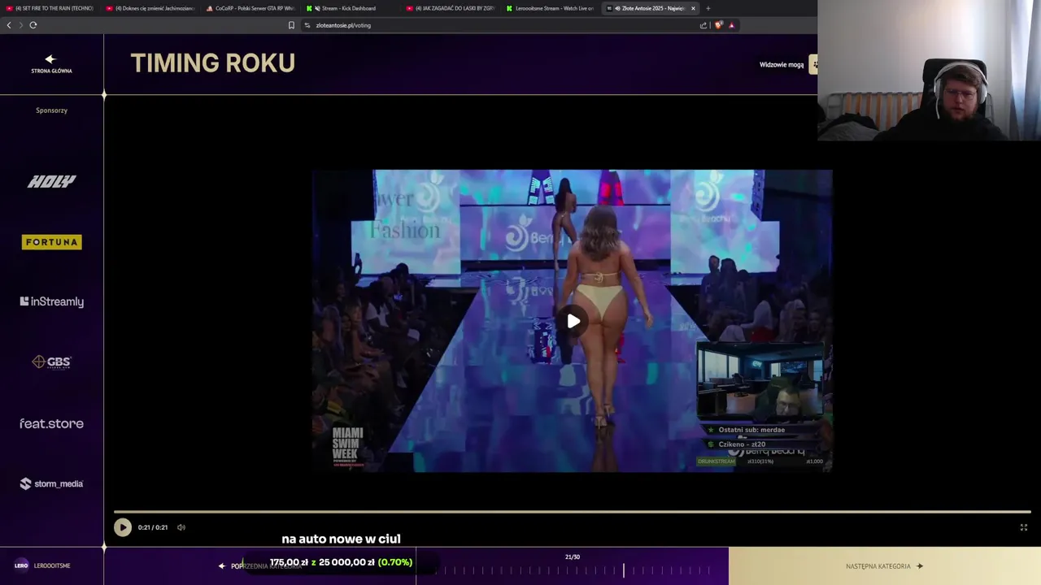
Task: Open the storm_media sponsor logo
Action: 51,483
